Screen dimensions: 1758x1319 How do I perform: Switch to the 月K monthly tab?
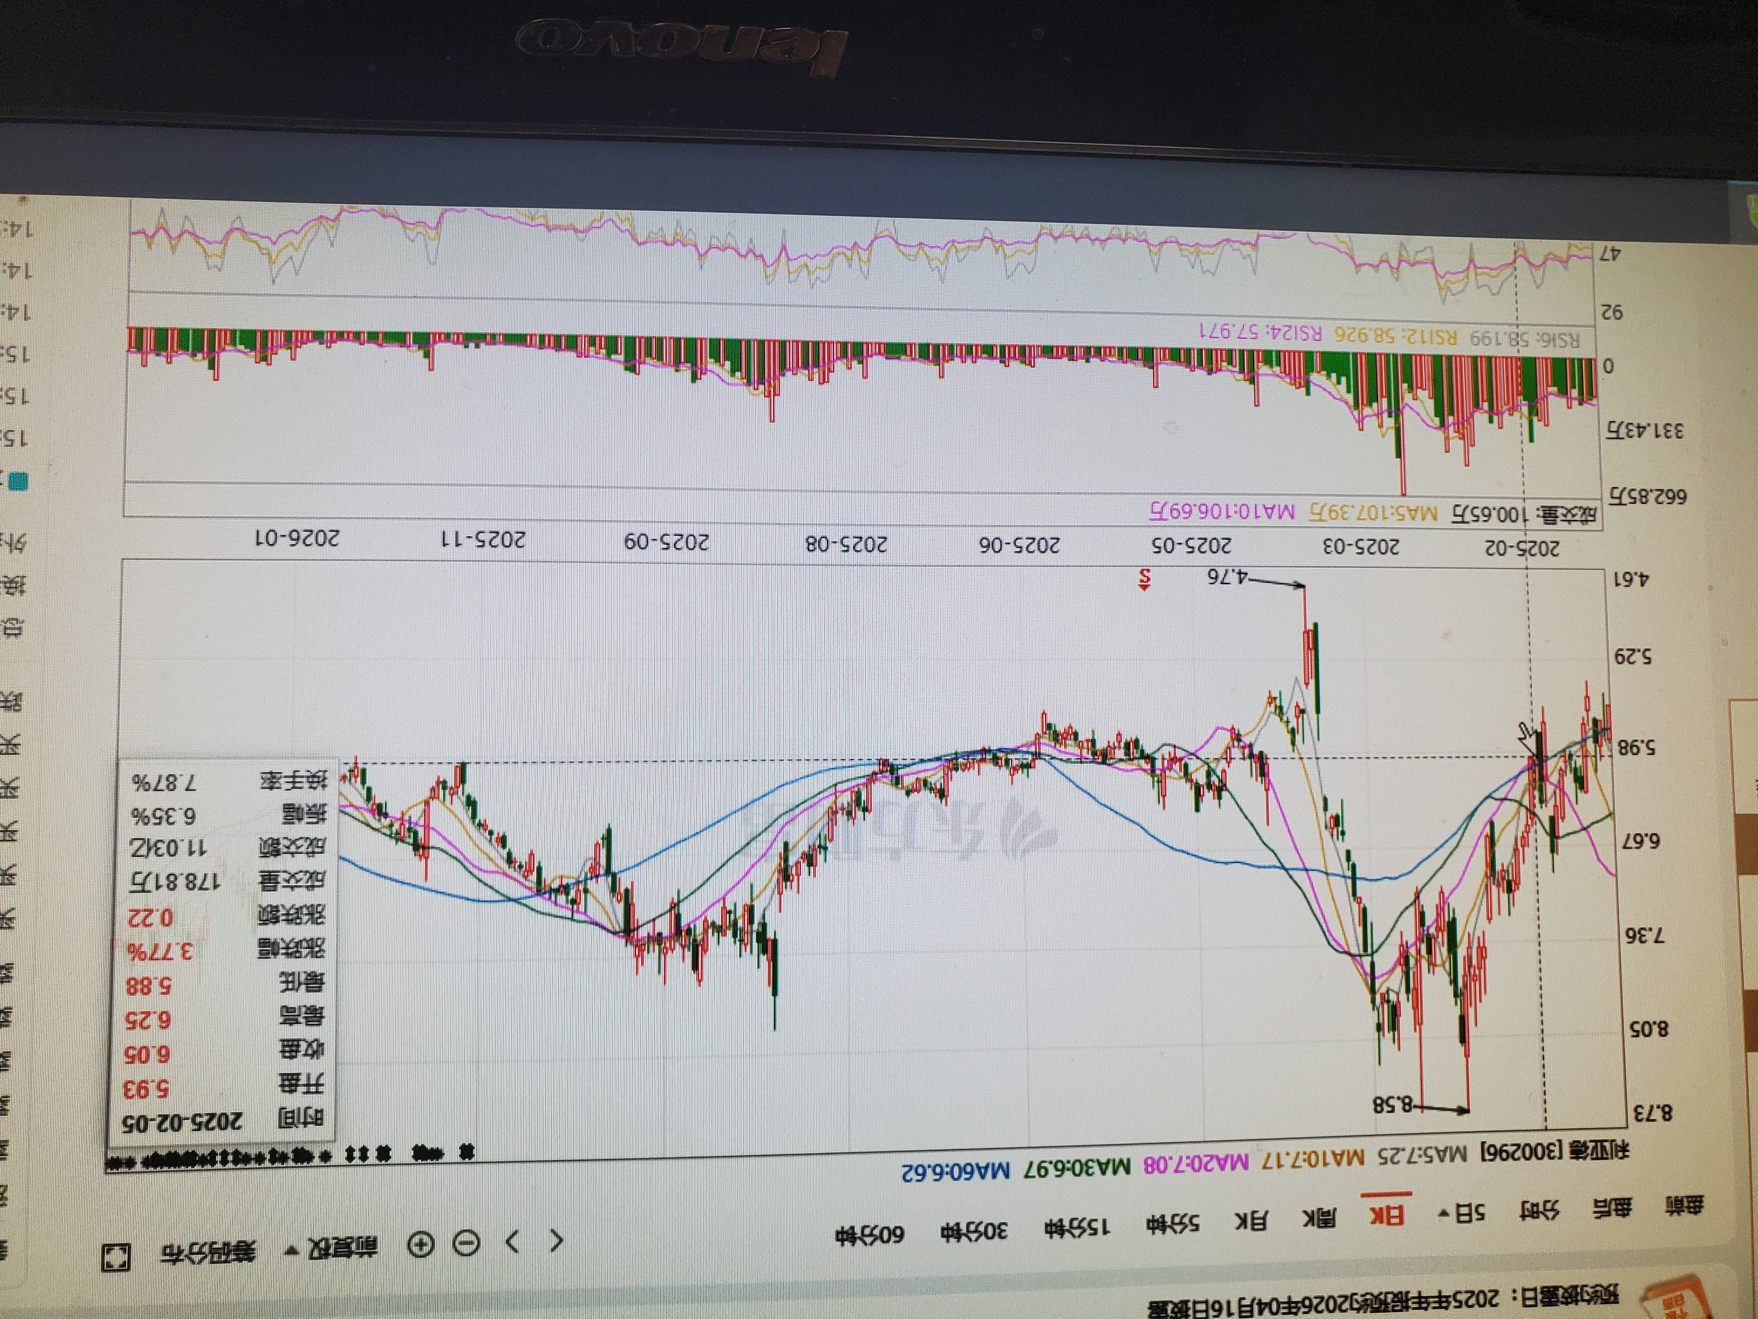tap(1251, 1220)
